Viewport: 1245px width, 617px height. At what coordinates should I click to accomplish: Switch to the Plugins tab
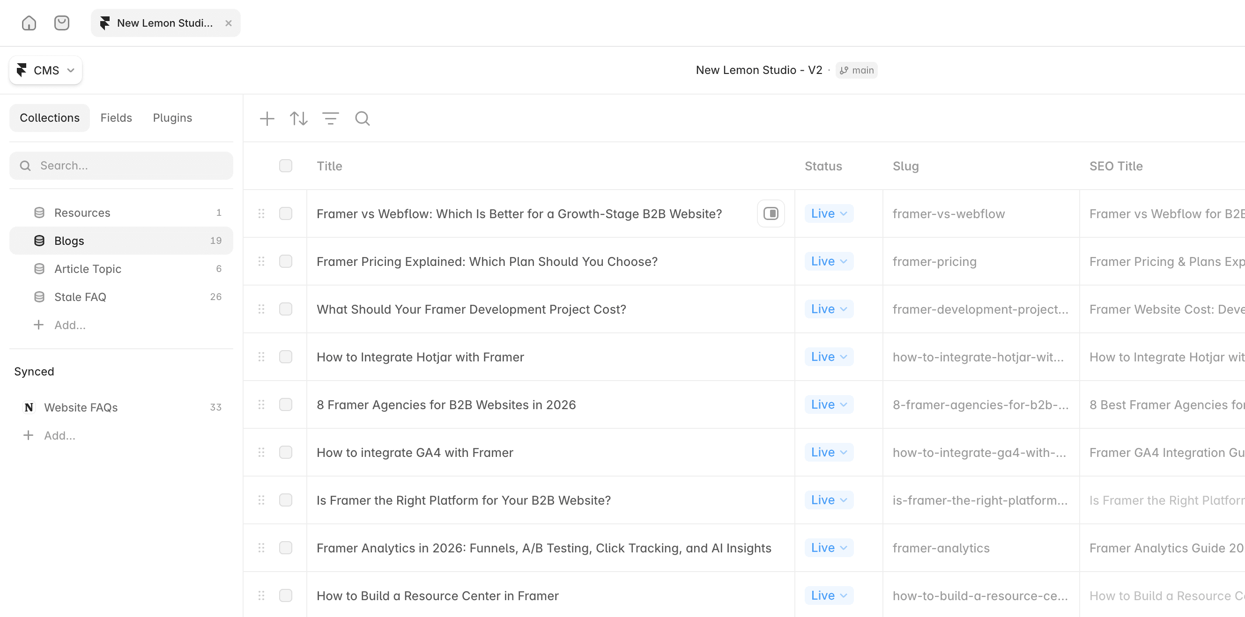pos(172,118)
